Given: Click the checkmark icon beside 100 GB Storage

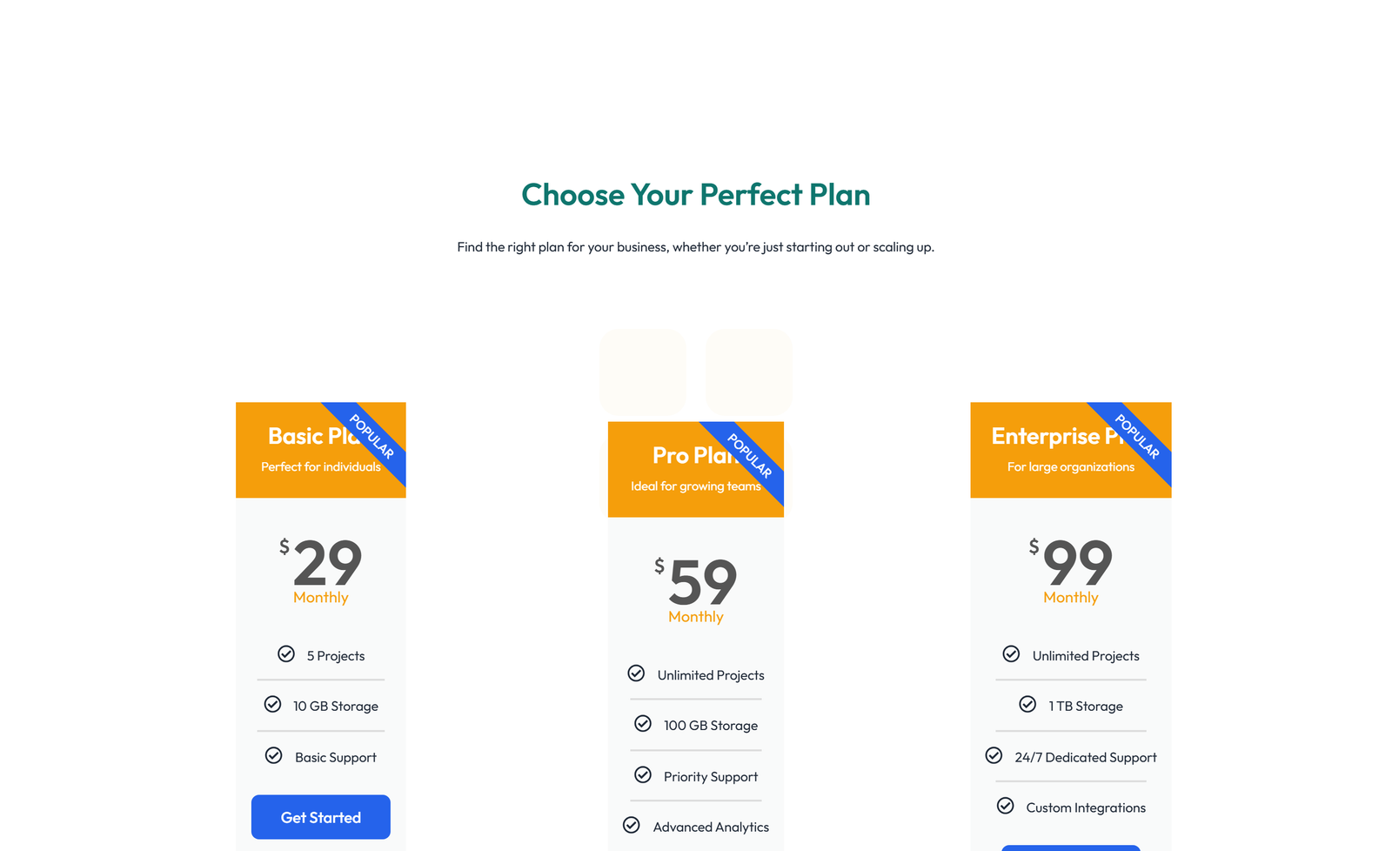Looking at the screenshot, I should 643,723.
